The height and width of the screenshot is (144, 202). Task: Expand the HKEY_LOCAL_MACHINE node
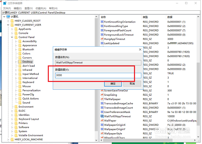tap(8, 140)
